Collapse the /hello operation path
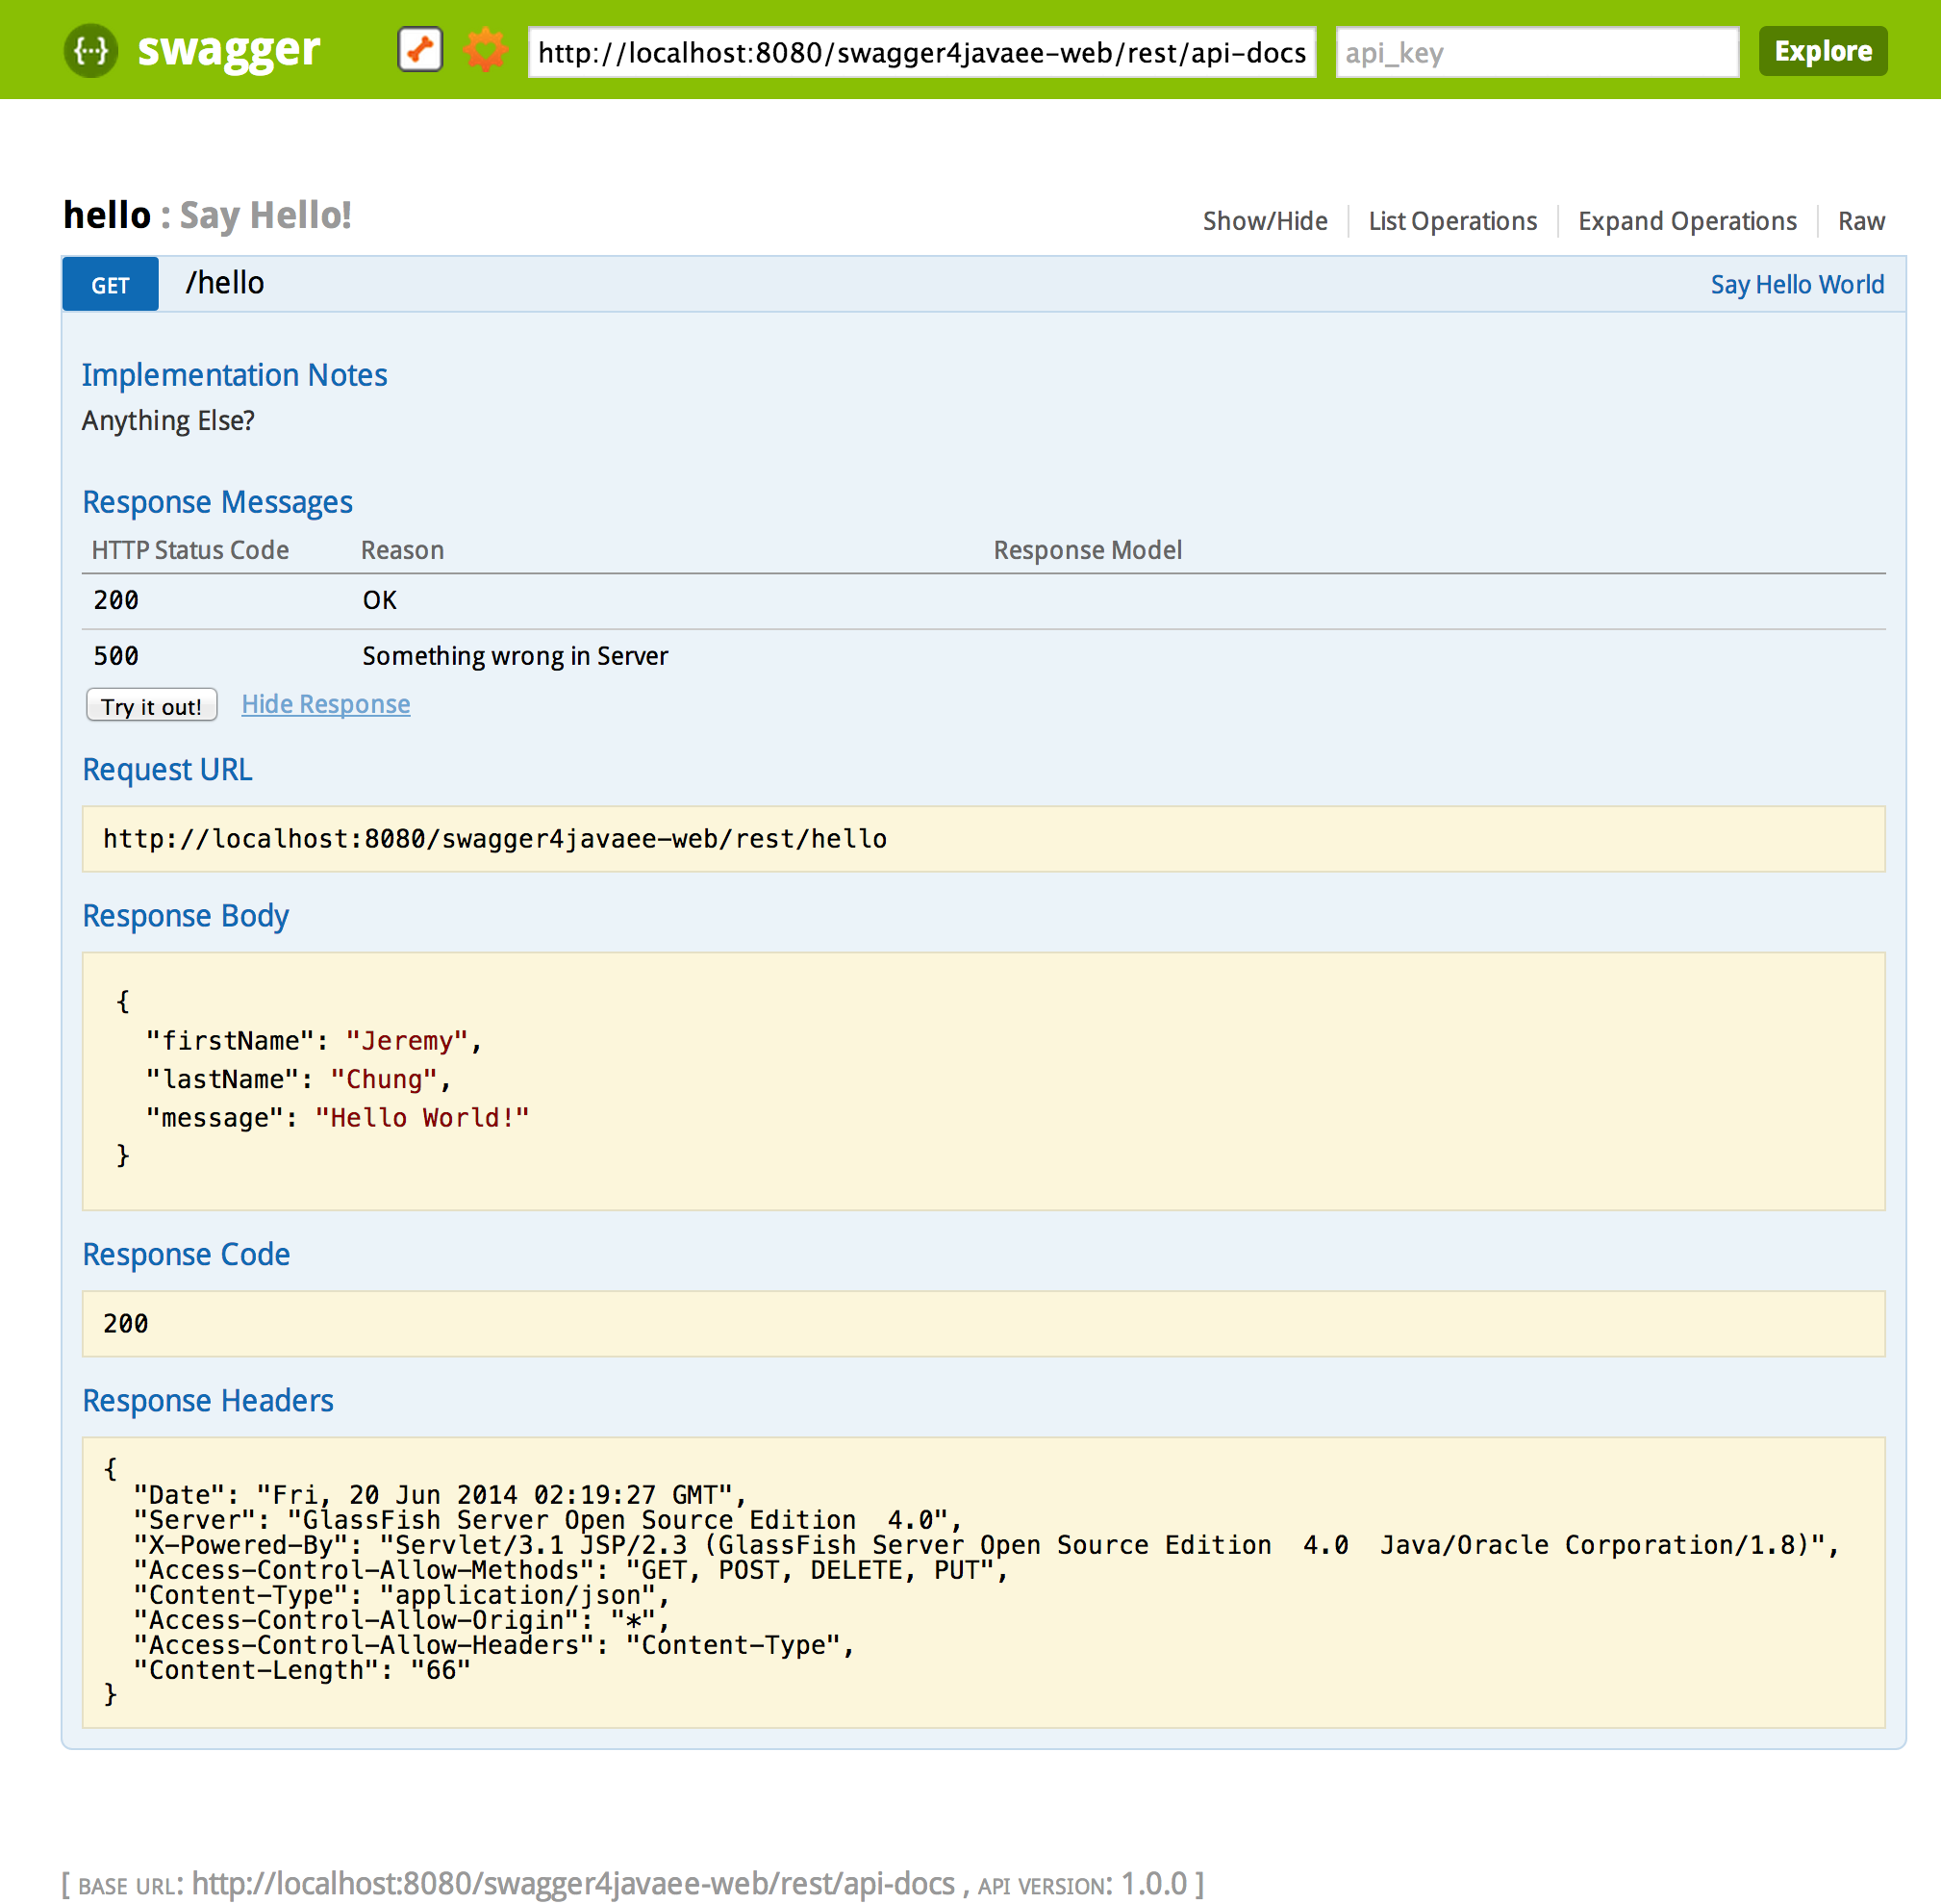The image size is (1941, 1904). point(225,283)
